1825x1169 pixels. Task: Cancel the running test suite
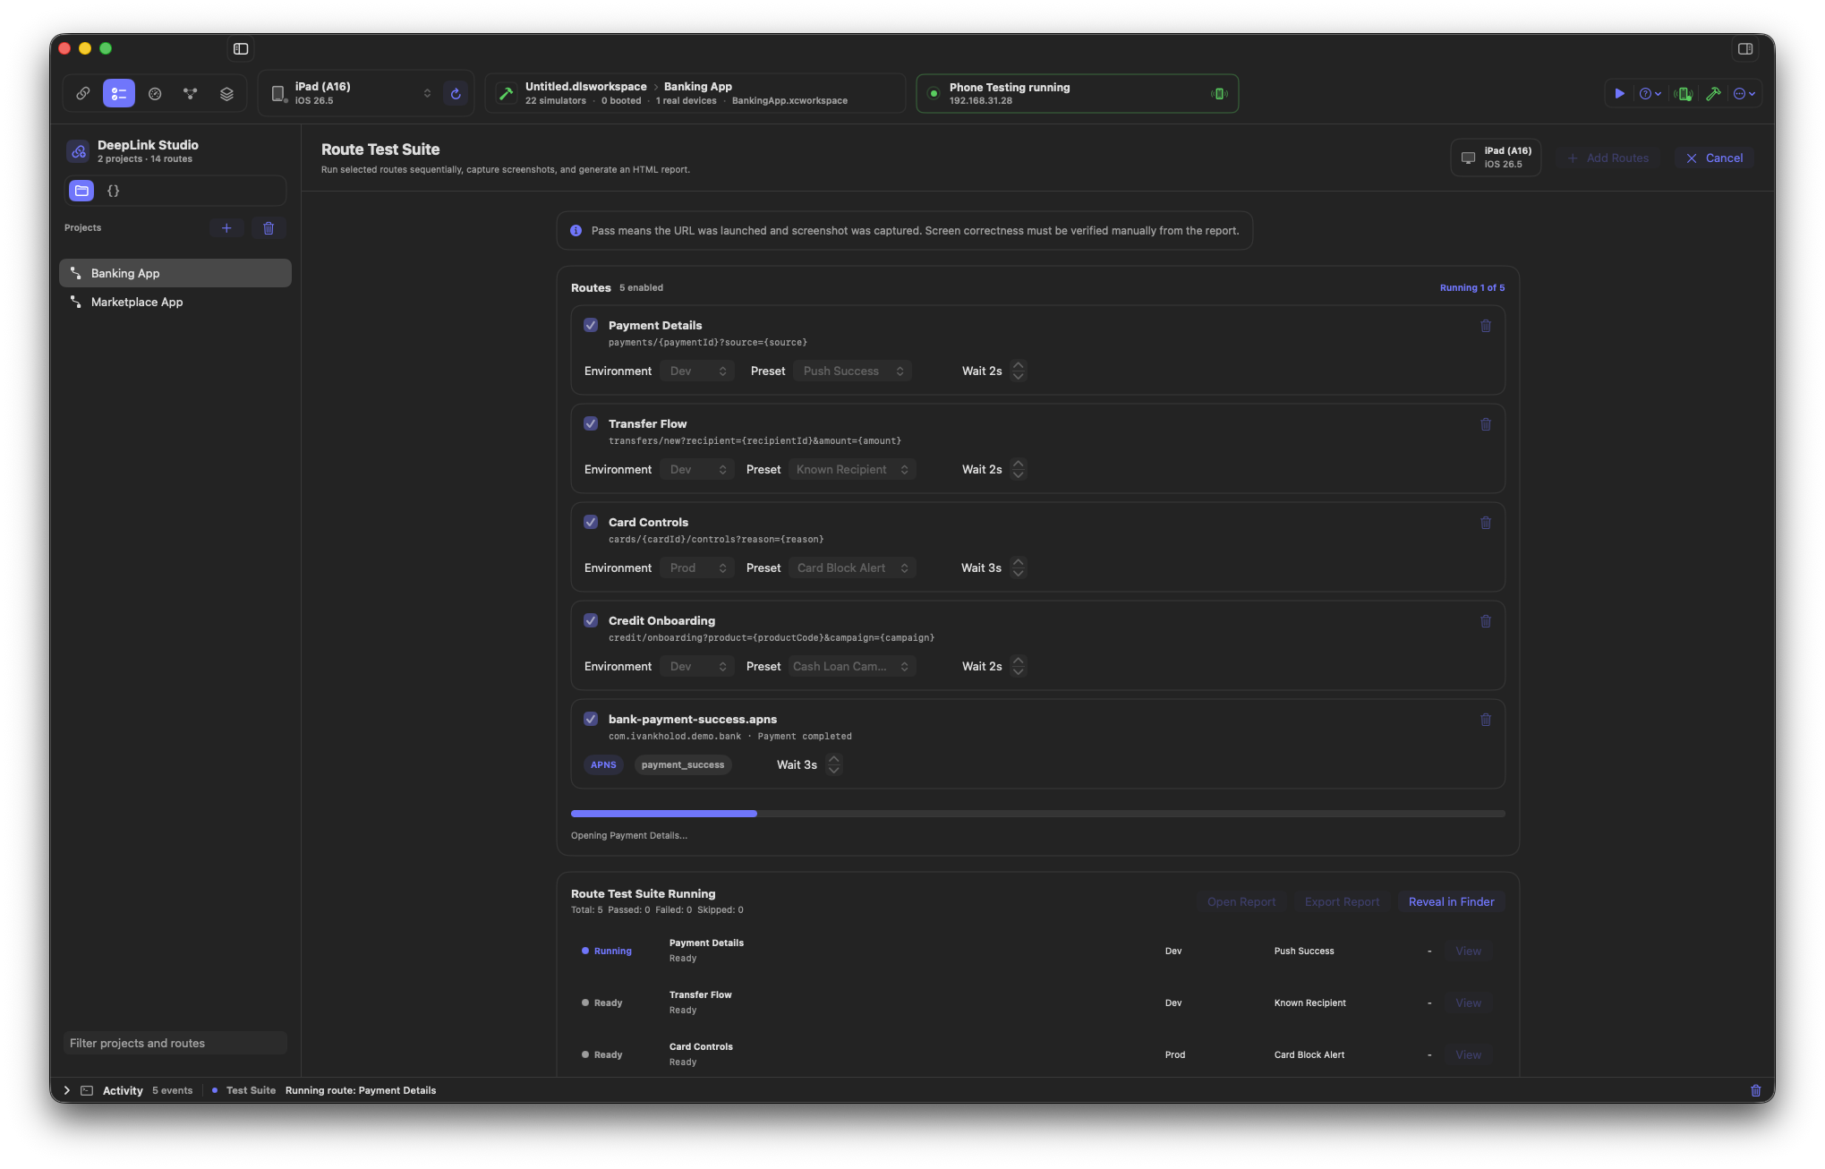1714,158
